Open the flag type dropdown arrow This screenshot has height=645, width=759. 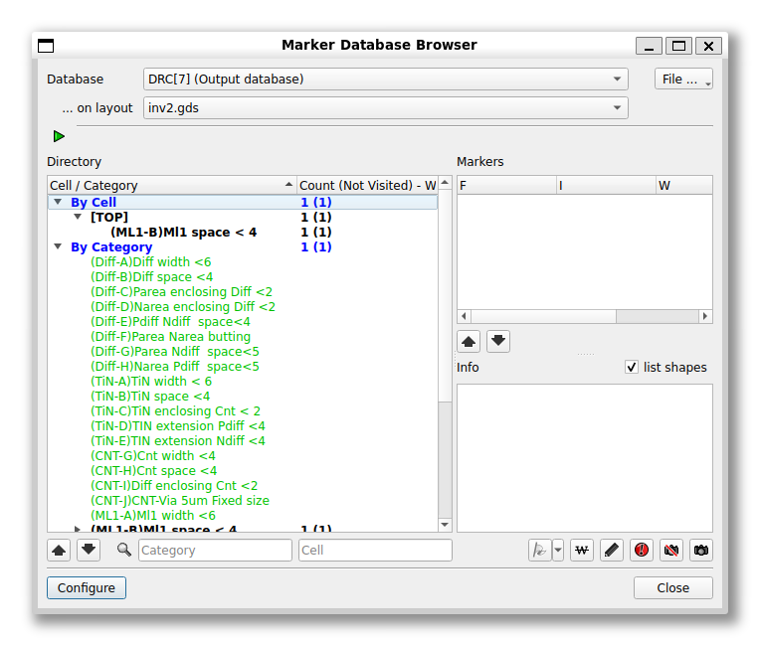[558, 551]
